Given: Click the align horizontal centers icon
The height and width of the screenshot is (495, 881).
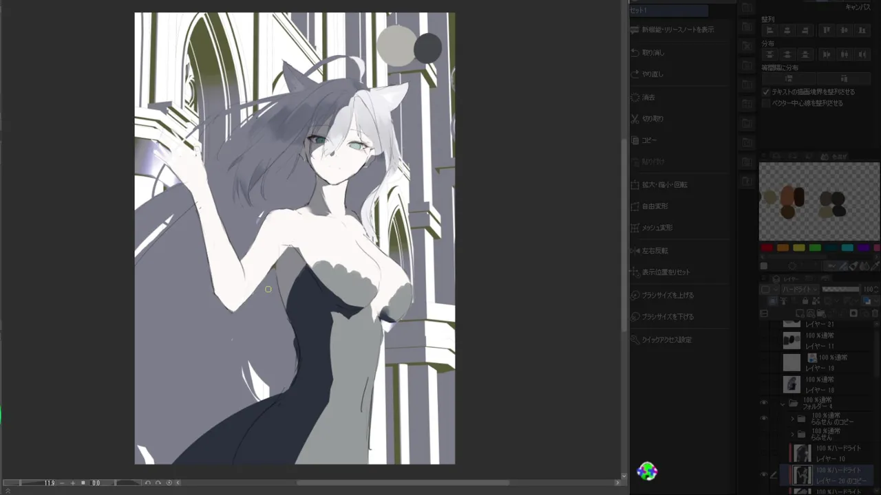Looking at the screenshot, I should point(787,30).
